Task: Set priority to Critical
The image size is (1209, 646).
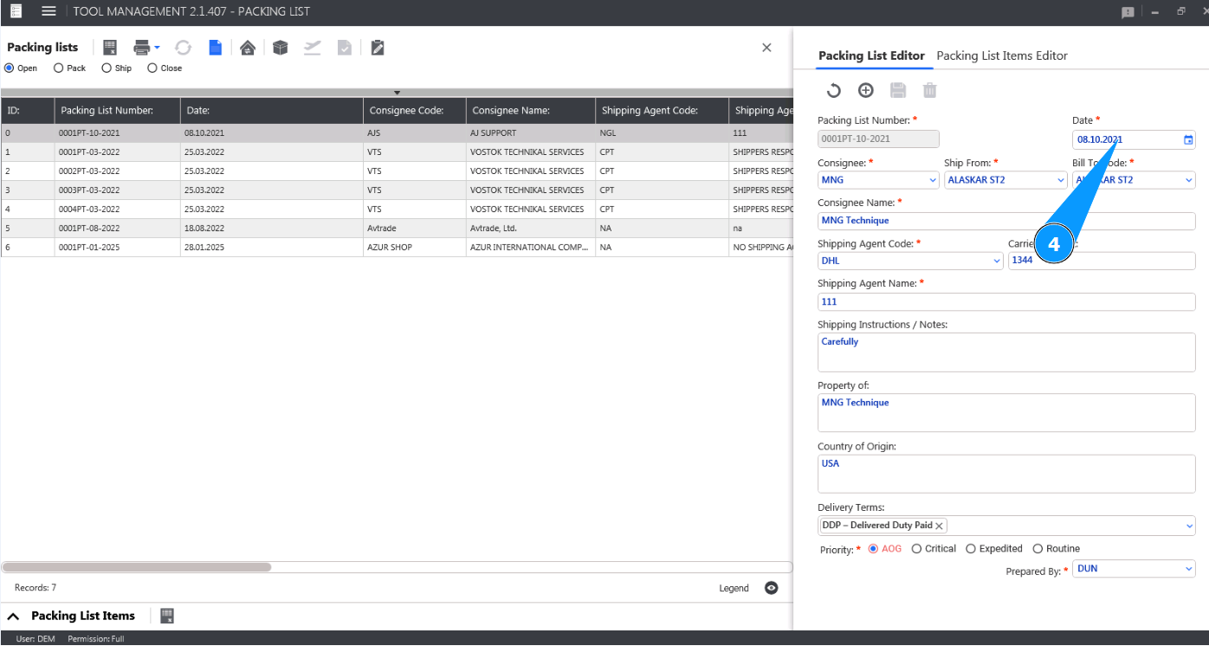Action: 916,549
